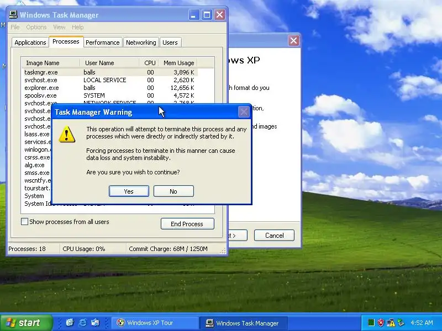
Task: Click the Task Manager title bar computer icon
Action: click(x=13, y=15)
